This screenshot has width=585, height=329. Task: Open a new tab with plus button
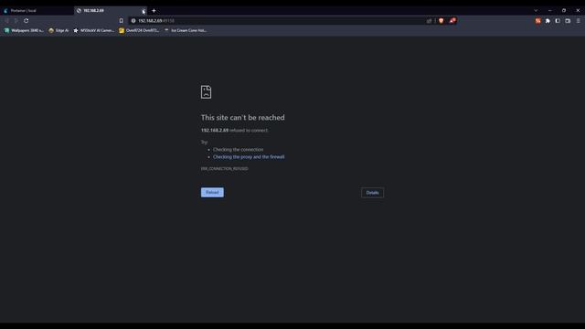pos(154,11)
